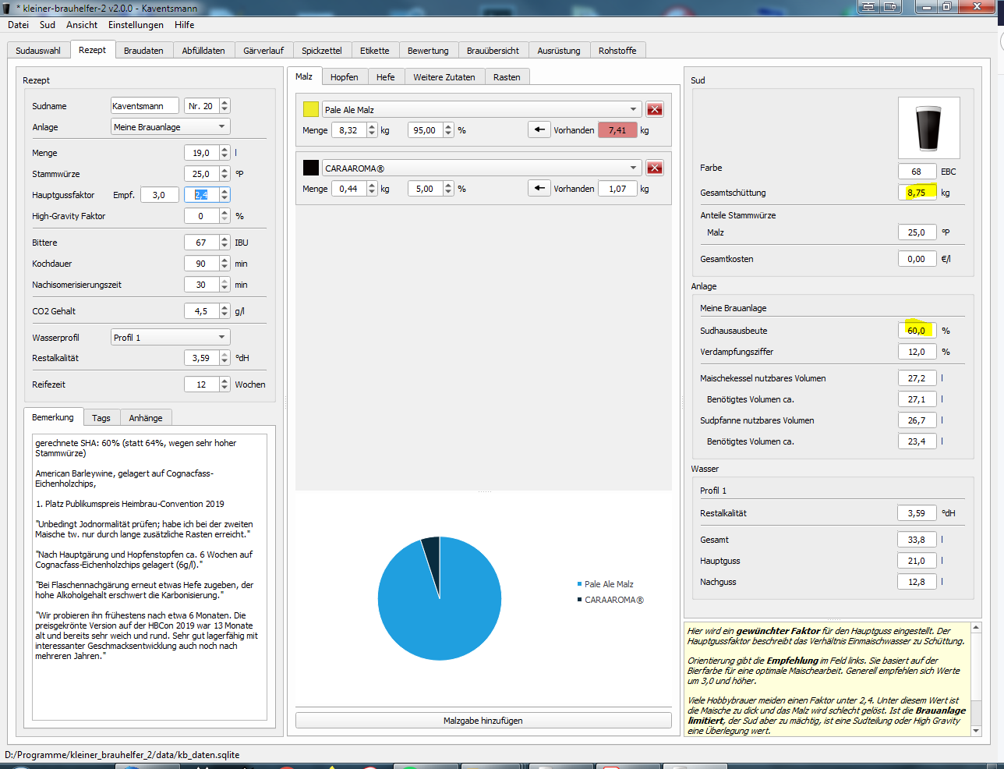Open the Gärverlauf tab
Screen dimensions: 1004x769
(263, 50)
